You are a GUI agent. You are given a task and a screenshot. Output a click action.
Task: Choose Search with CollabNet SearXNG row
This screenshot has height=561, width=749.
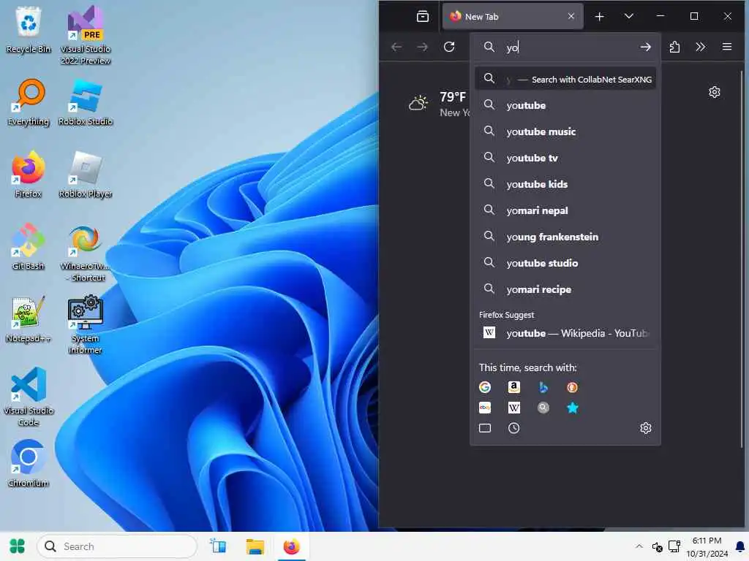coord(565,79)
